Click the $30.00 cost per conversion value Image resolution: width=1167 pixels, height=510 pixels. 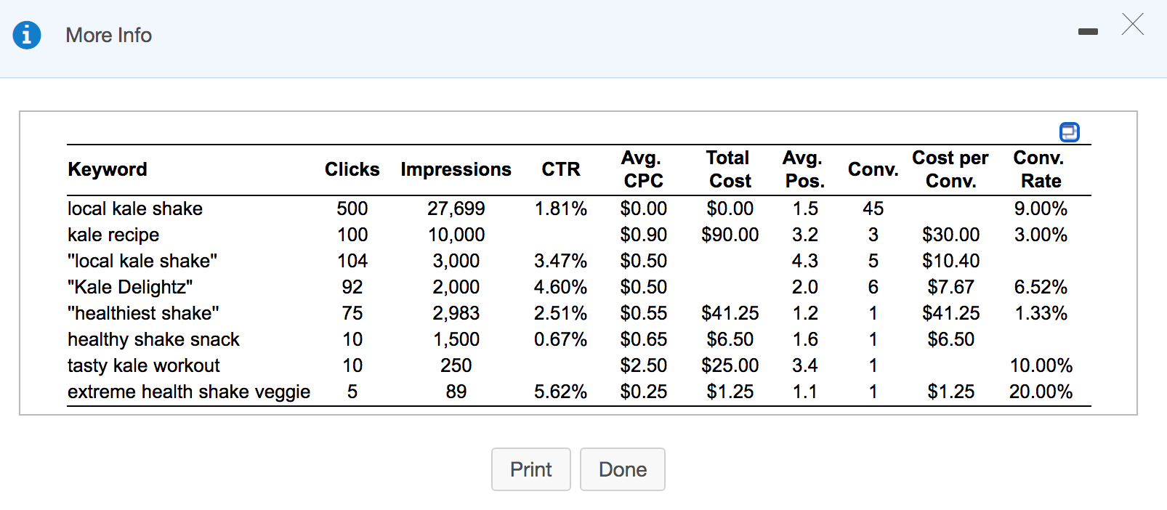(951, 235)
